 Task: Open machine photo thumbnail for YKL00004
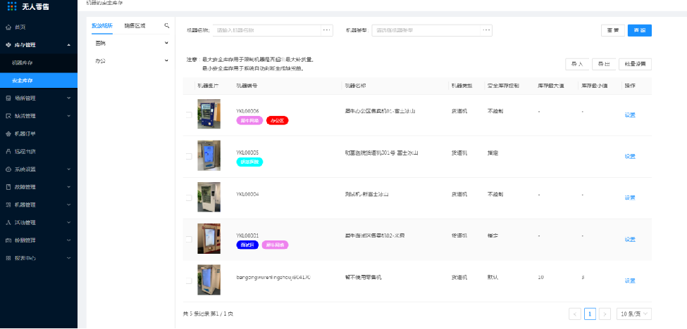pos(209,197)
